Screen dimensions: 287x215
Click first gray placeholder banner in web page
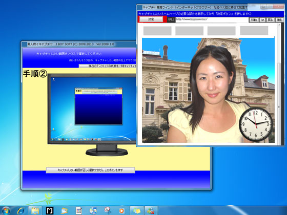157,31
